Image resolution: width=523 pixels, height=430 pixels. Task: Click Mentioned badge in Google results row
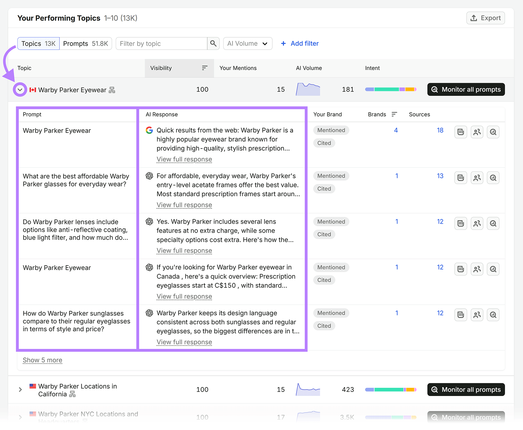pos(331,130)
